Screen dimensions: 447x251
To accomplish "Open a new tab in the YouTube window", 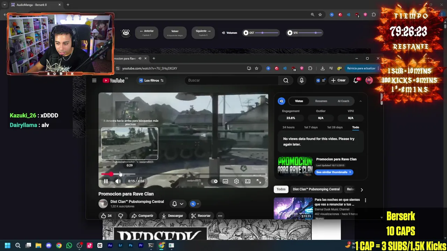I will 154,59.
